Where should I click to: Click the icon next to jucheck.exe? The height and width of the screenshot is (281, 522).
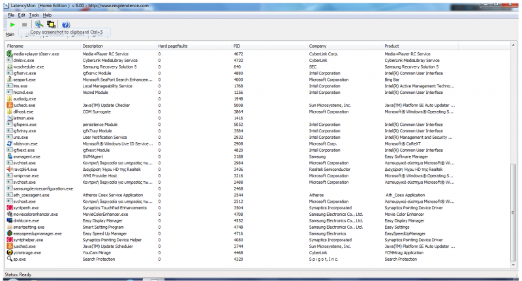pyautogui.click(x=9, y=105)
